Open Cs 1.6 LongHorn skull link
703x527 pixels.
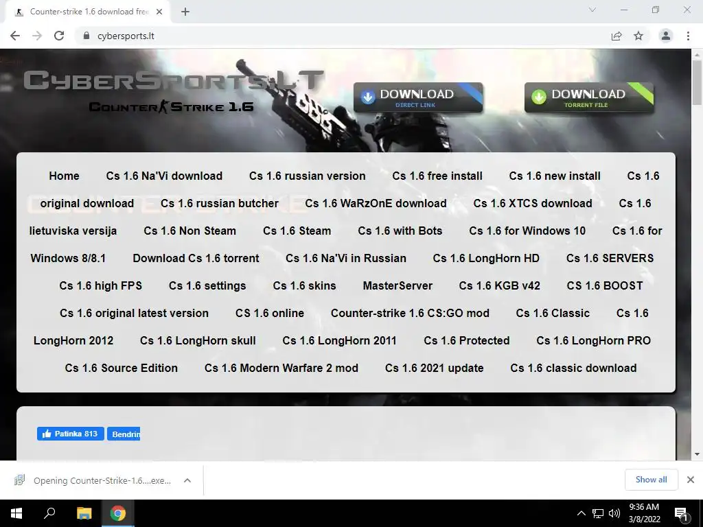point(198,340)
